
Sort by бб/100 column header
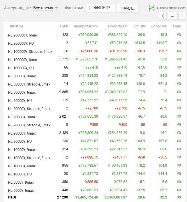pyautogui.click(x=139, y=26)
